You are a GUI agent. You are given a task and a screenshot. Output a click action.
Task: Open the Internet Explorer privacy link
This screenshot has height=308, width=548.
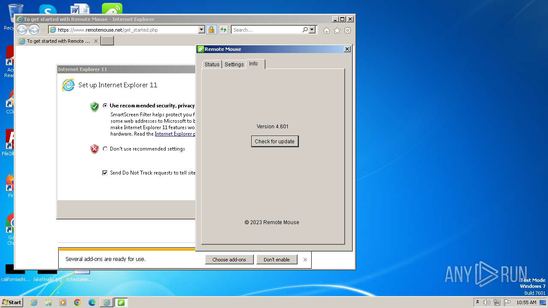click(x=175, y=134)
